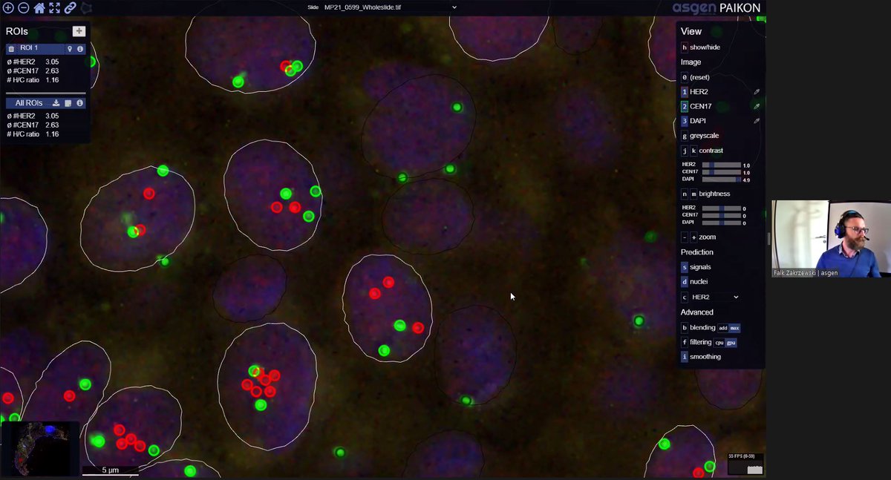Go to home view via house icon
Viewport: 891px width, 480px height.
pos(39,8)
